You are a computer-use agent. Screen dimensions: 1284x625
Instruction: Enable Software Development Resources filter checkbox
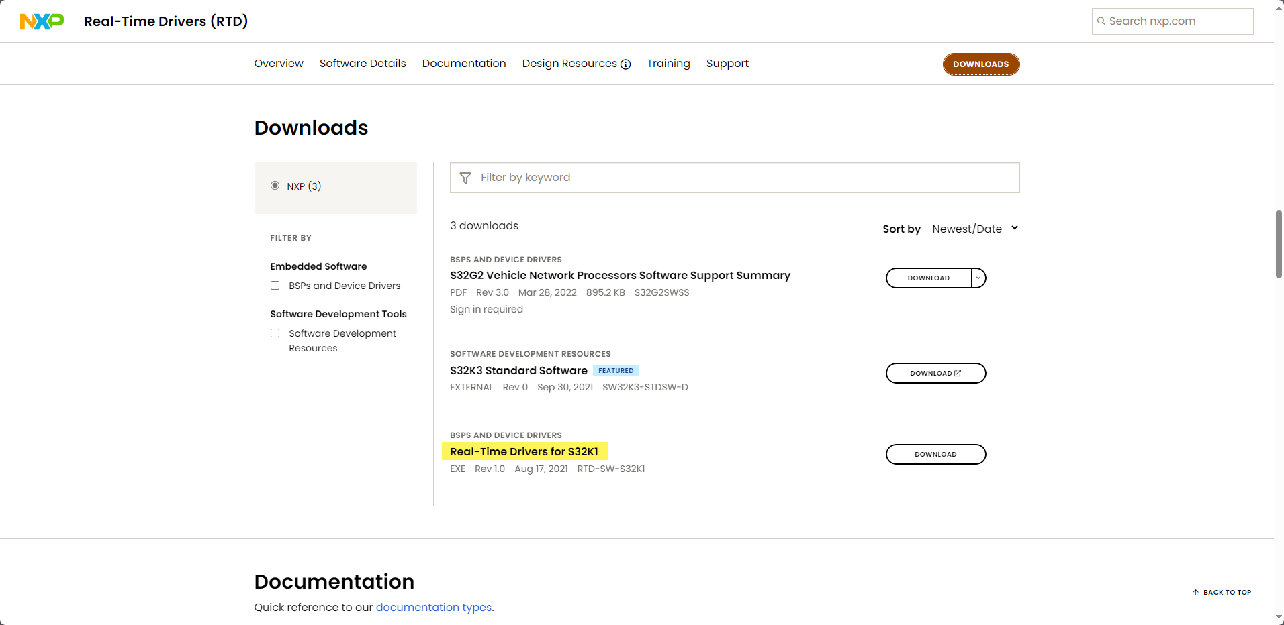(275, 333)
